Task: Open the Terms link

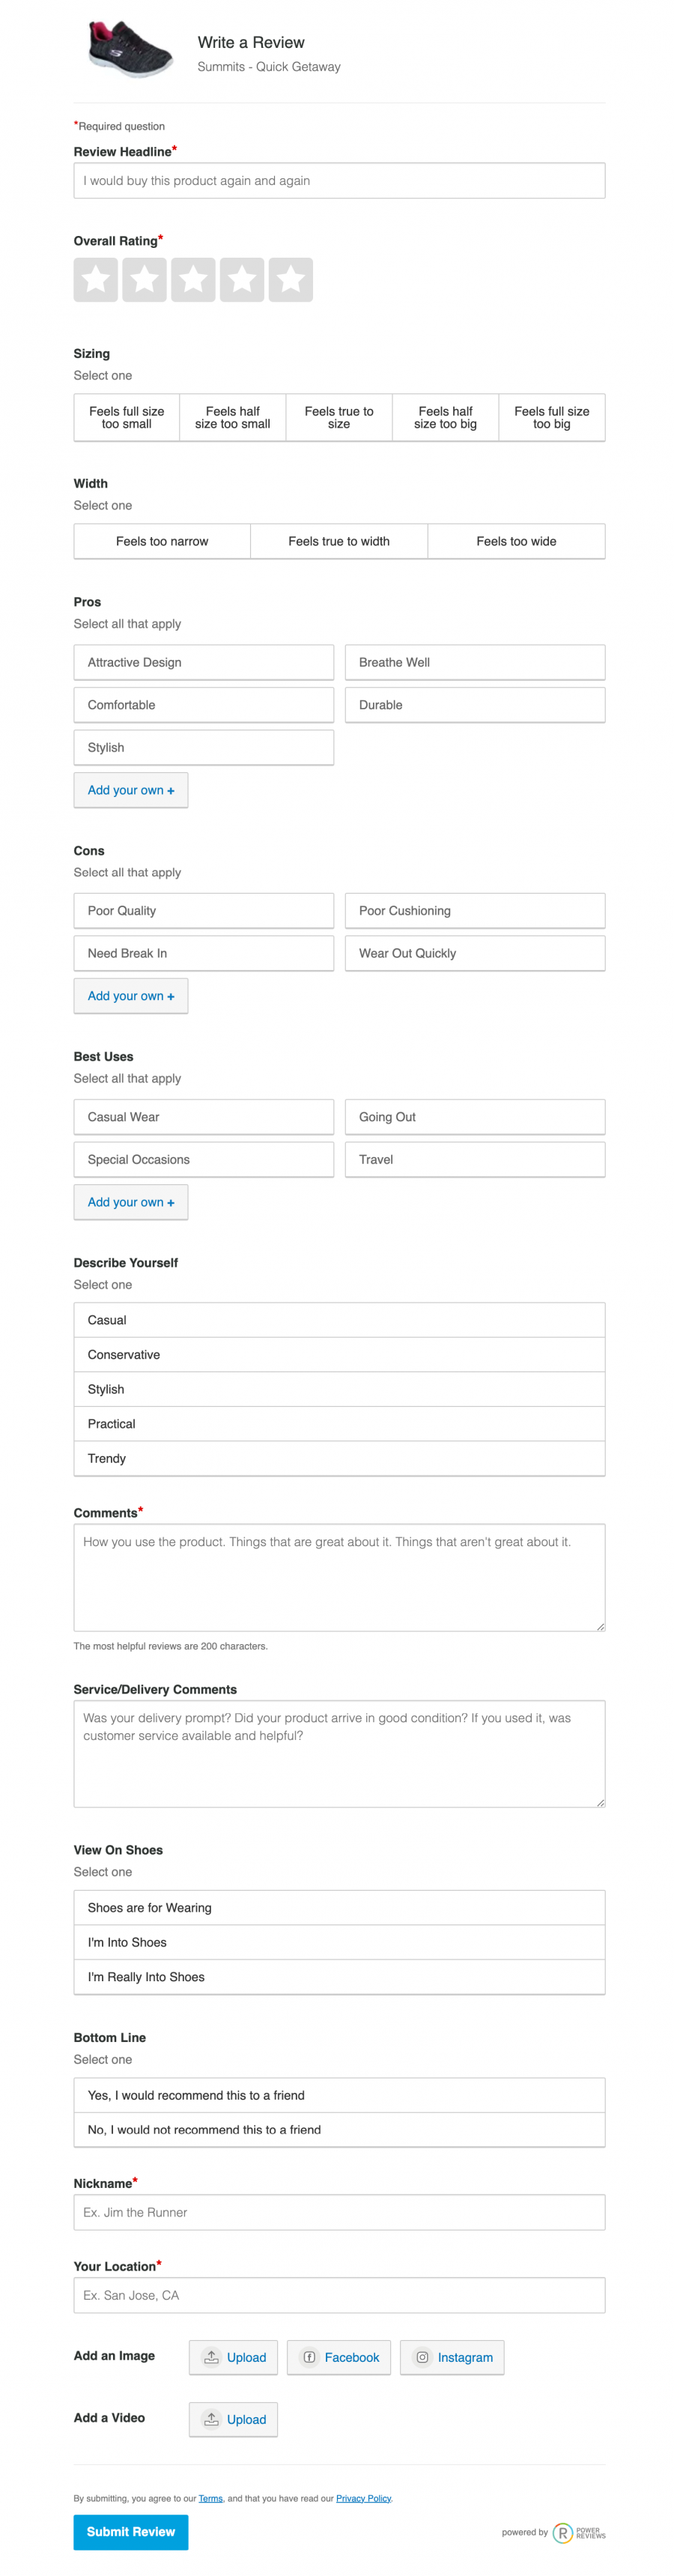Action: point(210,2498)
